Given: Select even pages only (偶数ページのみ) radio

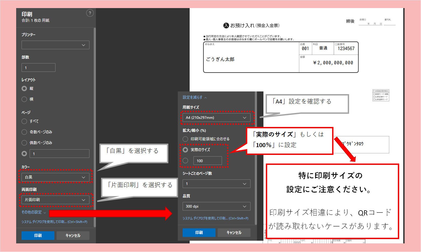Looking at the screenshot, I should click(x=24, y=143).
